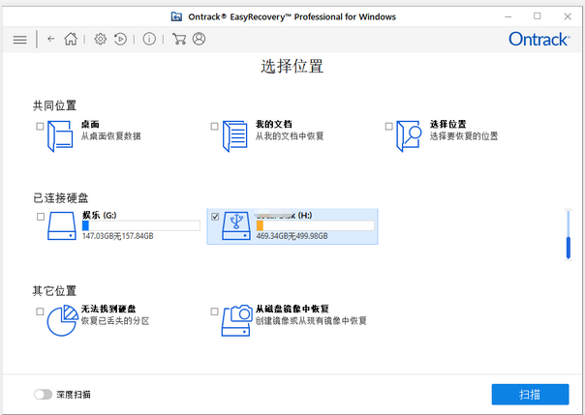Click the 147.03GB无157.84GB text
This screenshot has width=585, height=415.
pyautogui.click(x=117, y=236)
